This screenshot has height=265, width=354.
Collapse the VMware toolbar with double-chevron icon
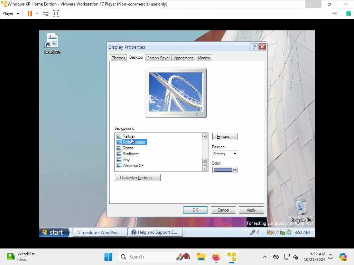coord(335,13)
